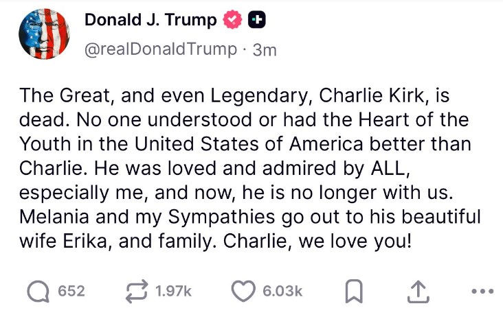
Task: Reply using the speech bubble icon
Action: point(38,291)
